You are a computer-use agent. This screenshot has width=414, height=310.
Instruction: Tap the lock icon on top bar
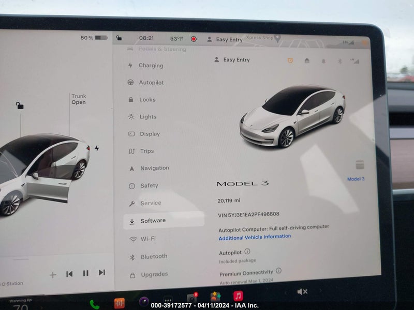pyautogui.click(x=119, y=38)
